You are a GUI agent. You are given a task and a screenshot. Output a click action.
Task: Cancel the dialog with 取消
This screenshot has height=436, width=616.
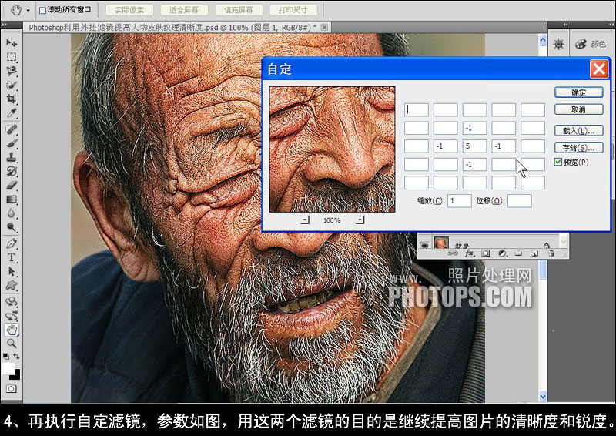pyautogui.click(x=579, y=109)
